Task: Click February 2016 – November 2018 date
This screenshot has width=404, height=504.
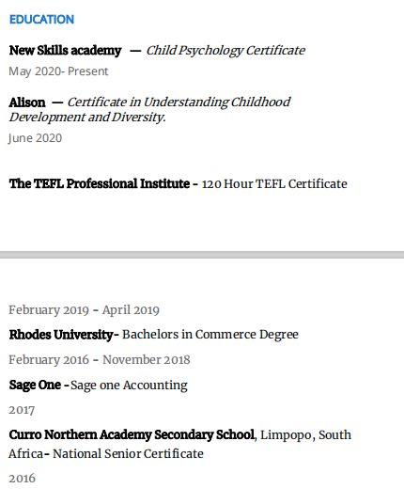Action: [x=100, y=360]
